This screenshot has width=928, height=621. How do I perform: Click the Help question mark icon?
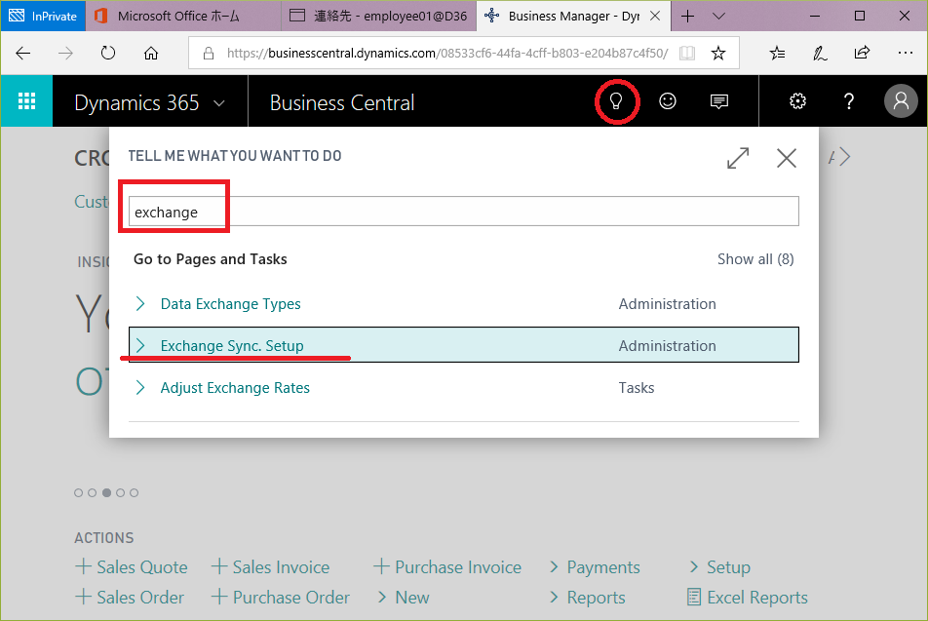click(849, 101)
